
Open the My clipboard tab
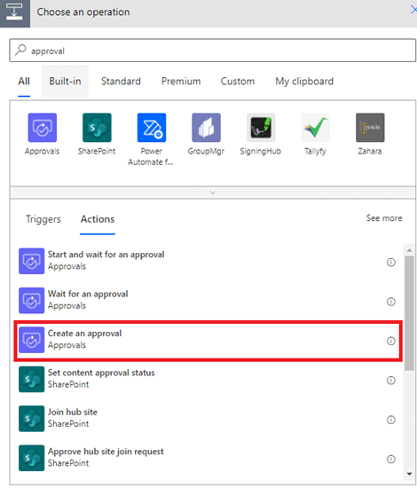pos(304,82)
